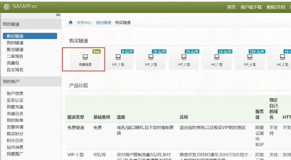Viewport: 291px width, 160px height.
Task: Click the NATAPP.cn spiral logo icon
Action: (x=7, y=7)
